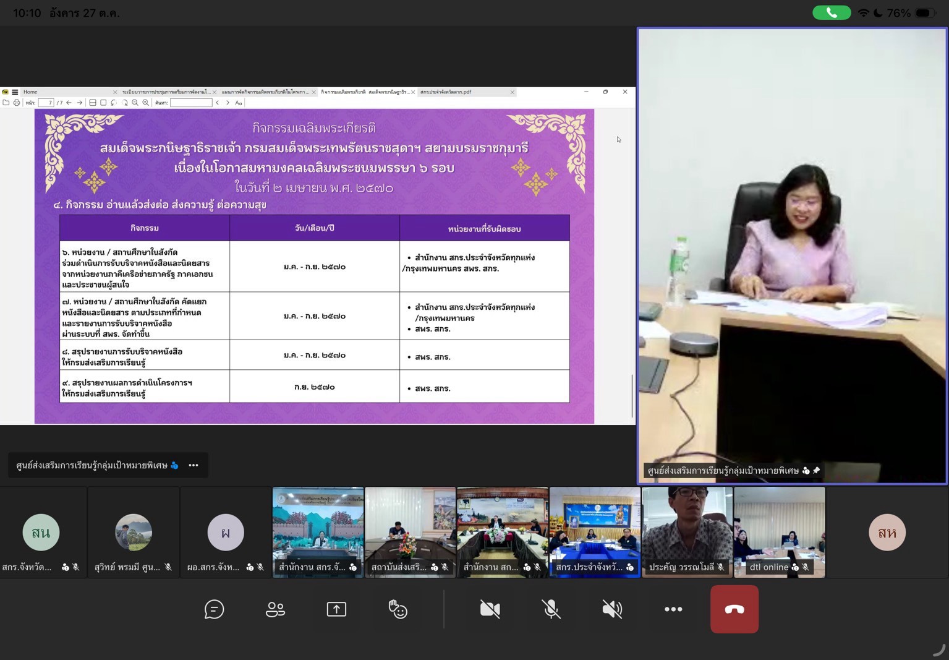
Task: Show the participants list
Action: tap(275, 609)
